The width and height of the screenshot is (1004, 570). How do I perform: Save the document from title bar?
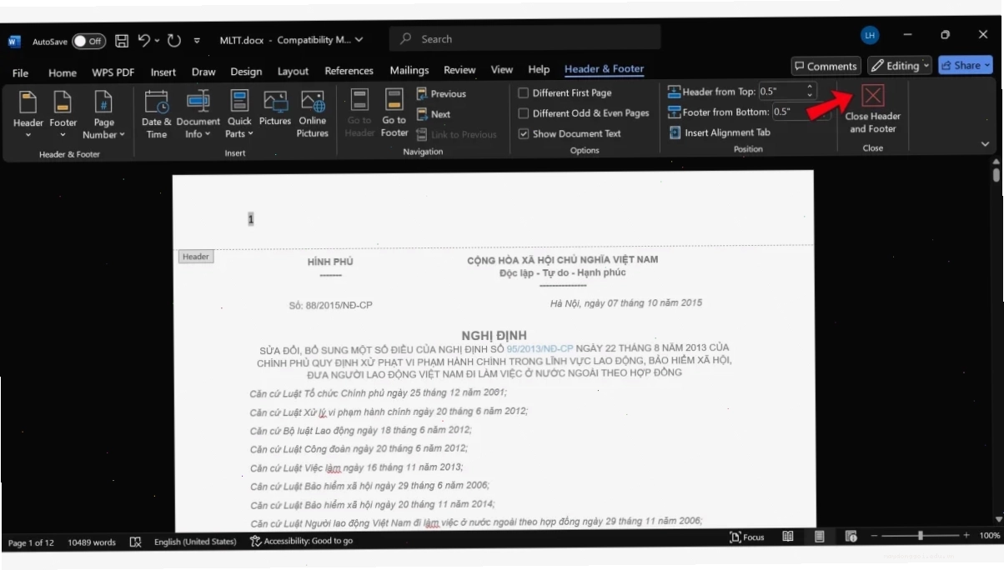coord(122,40)
